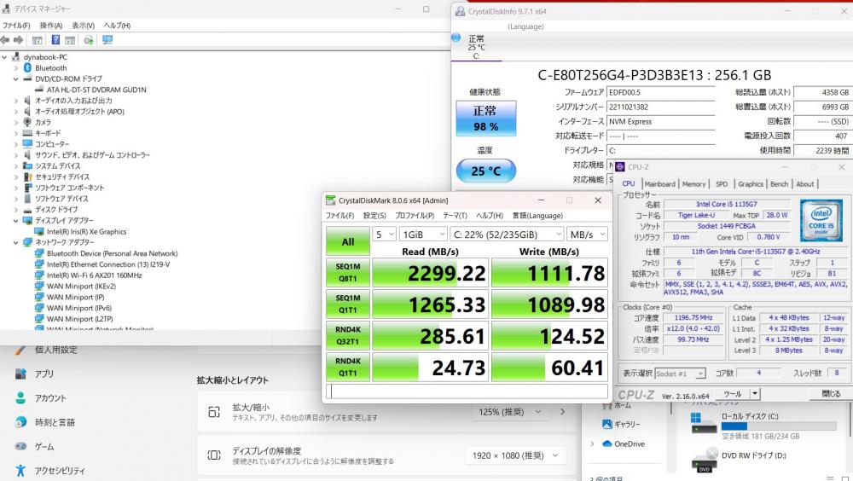Run the SEQ1M Q8T1 test
This screenshot has height=481, width=853.
[x=348, y=273]
